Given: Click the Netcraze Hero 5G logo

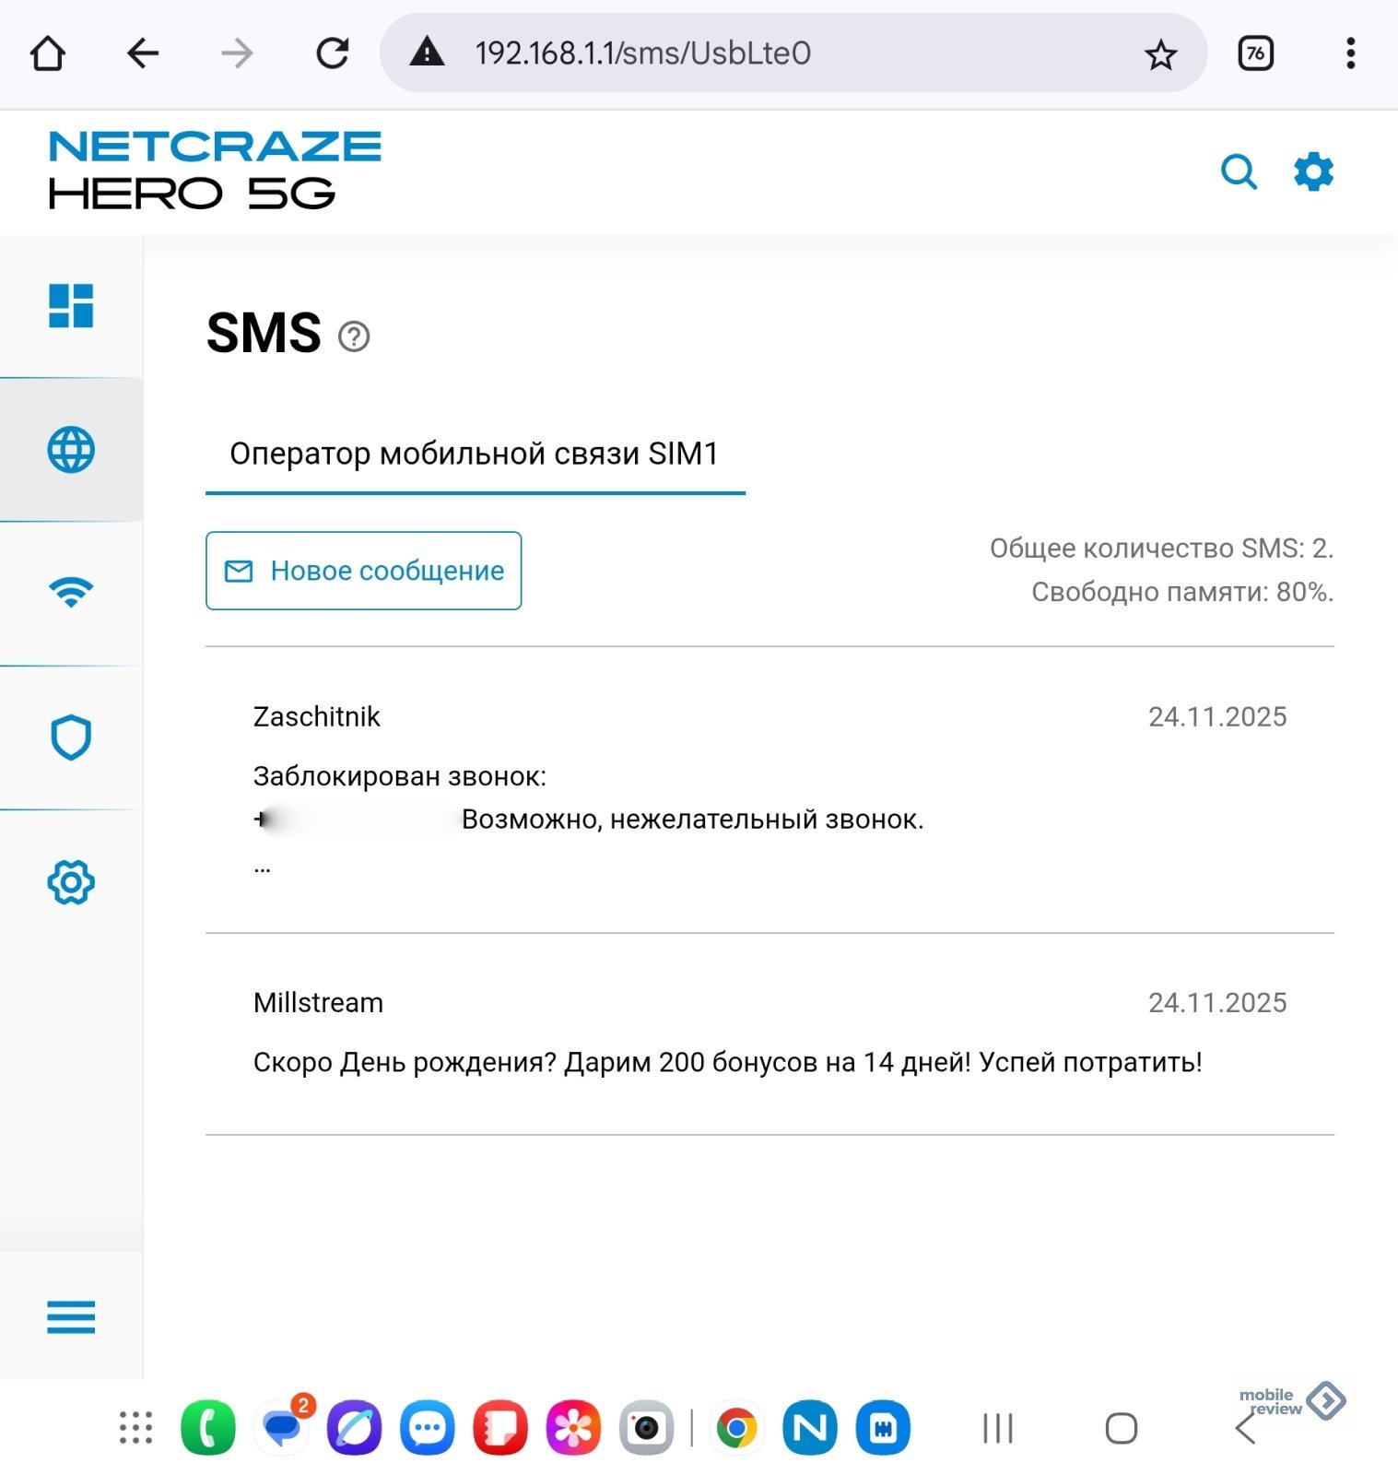Looking at the screenshot, I should 215,171.
